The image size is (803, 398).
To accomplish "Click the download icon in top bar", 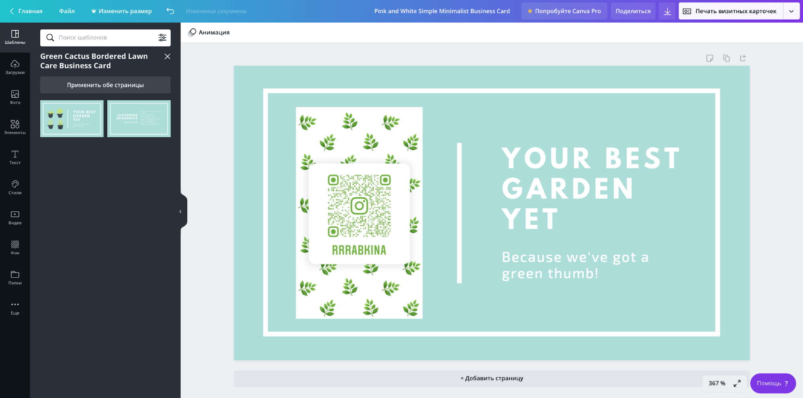I will pyautogui.click(x=667, y=11).
